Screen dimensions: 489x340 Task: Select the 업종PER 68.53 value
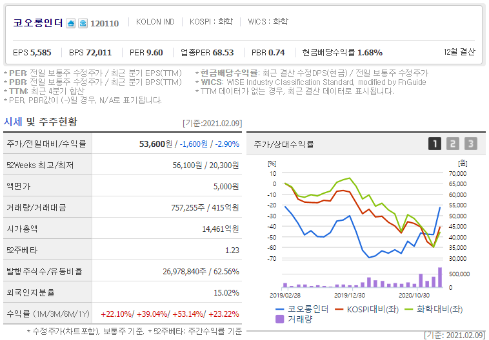(x=207, y=52)
